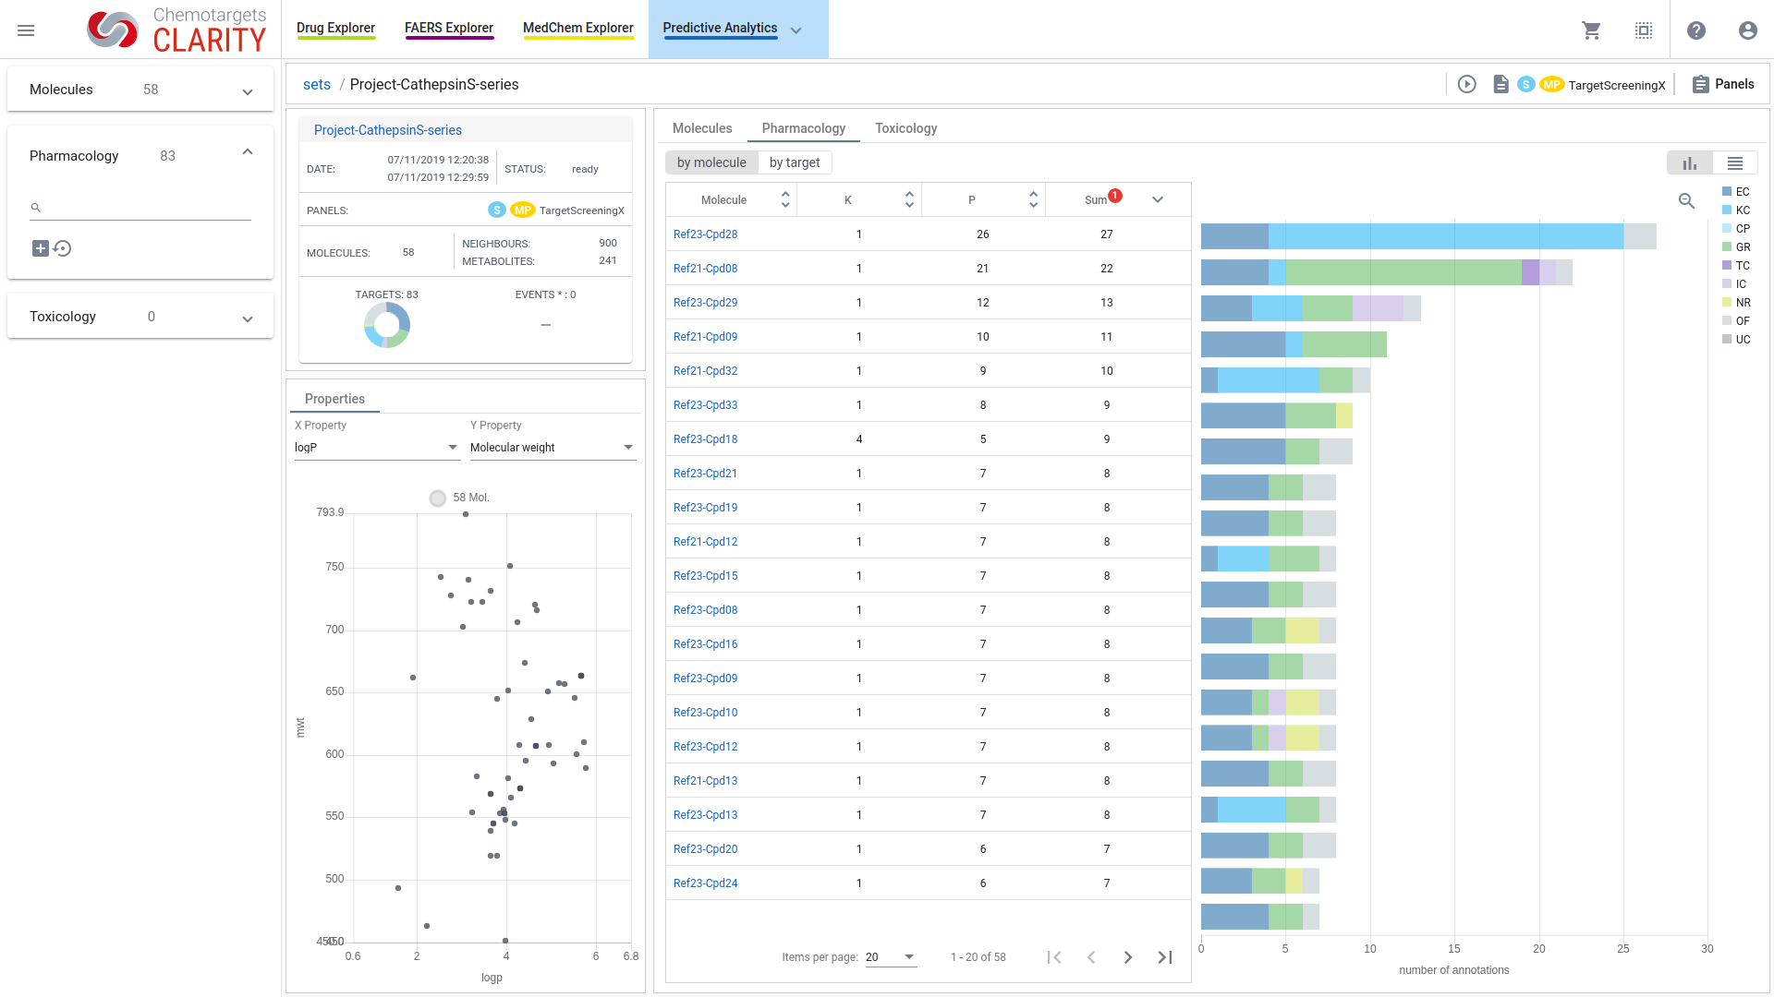Switch to list view mode

[1734, 163]
